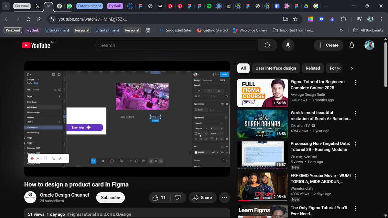Subscribe to Oracle Design Channel
Screen dimensions: 388x218
pyautogui.click(x=110, y=197)
